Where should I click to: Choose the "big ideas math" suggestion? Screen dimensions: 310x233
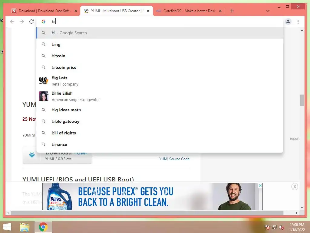click(160, 110)
